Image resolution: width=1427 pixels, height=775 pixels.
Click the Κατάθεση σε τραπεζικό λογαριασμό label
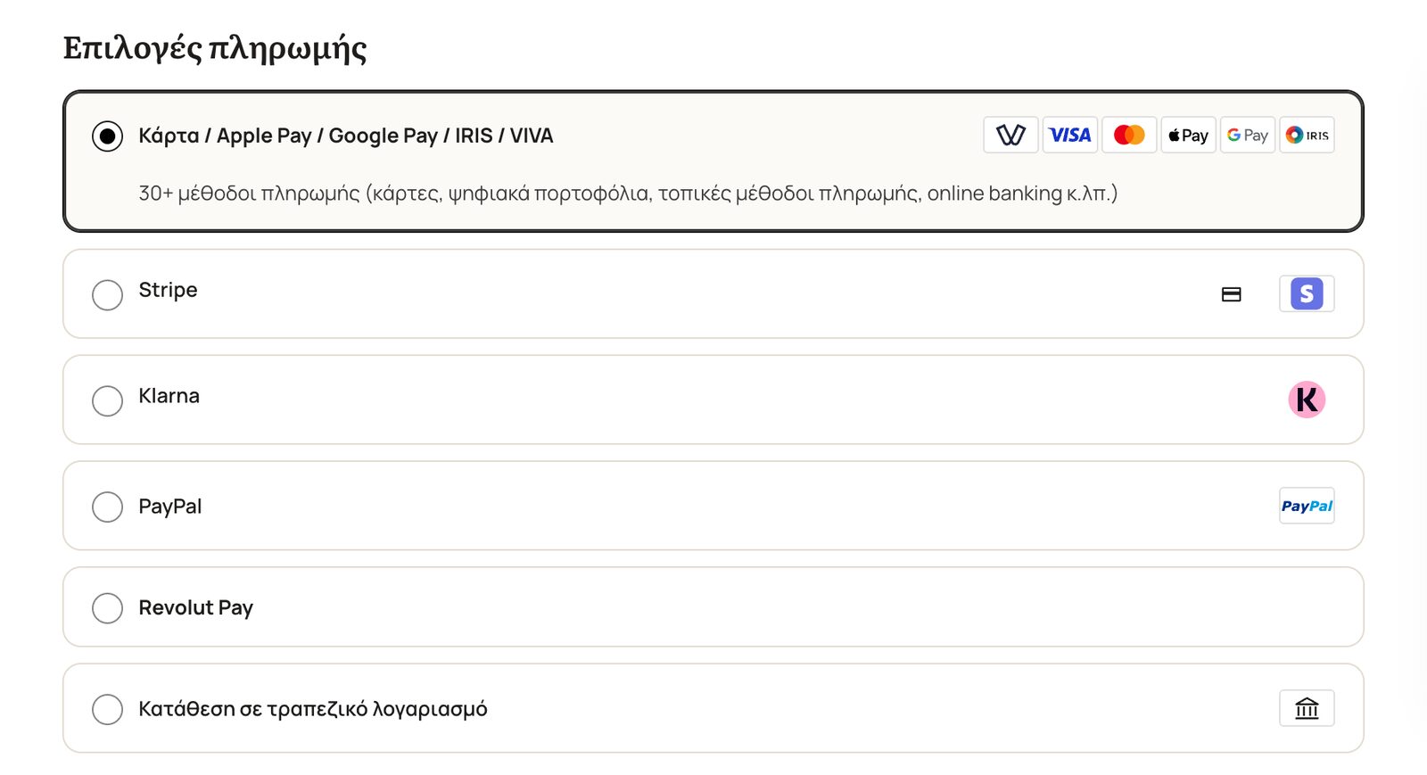point(312,709)
